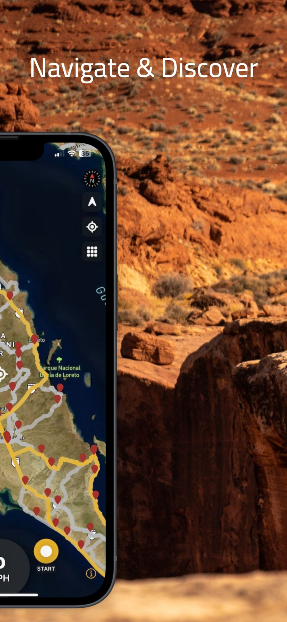
Task: Tap the highway shield below Loreto
Action: point(31,388)
